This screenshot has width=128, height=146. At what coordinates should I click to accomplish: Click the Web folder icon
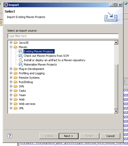click(x=16, y=99)
